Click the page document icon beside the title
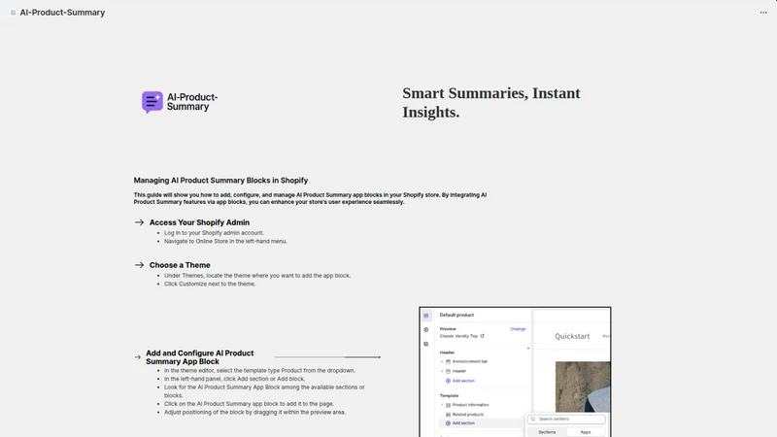Image resolution: width=777 pixels, height=437 pixels. coord(14,13)
